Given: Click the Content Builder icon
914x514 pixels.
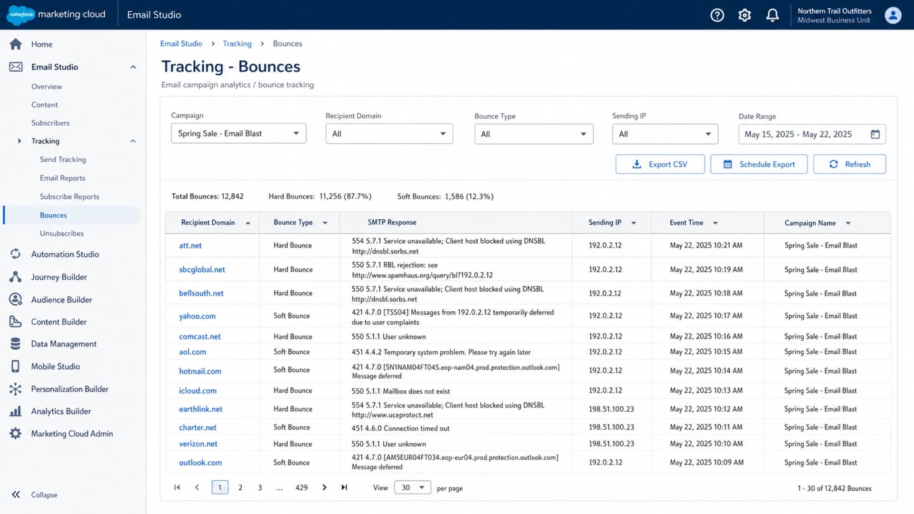Looking at the screenshot, I should pos(16,322).
